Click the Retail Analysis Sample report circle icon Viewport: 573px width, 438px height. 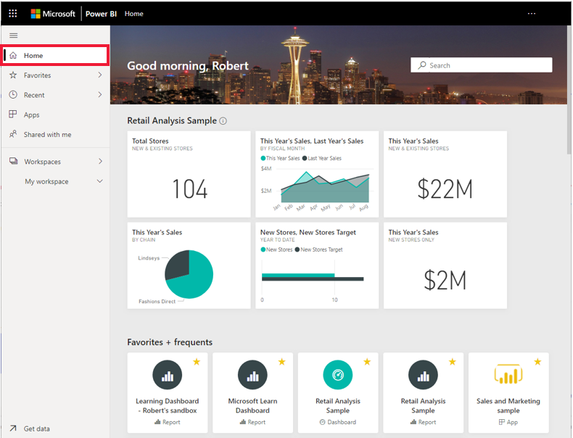[423, 375]
